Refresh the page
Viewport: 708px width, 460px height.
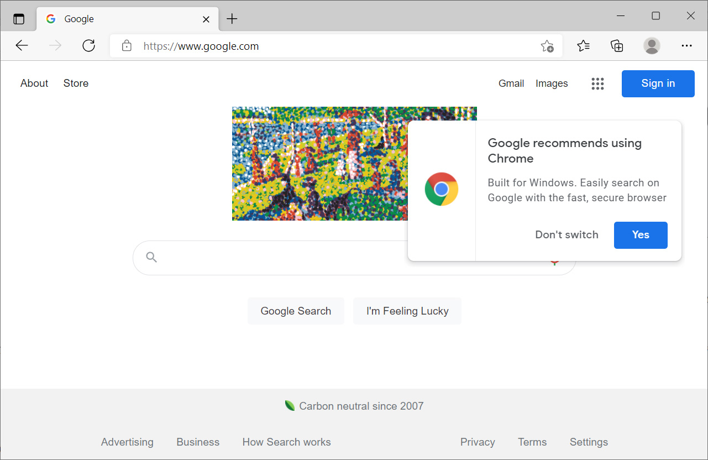88,46
